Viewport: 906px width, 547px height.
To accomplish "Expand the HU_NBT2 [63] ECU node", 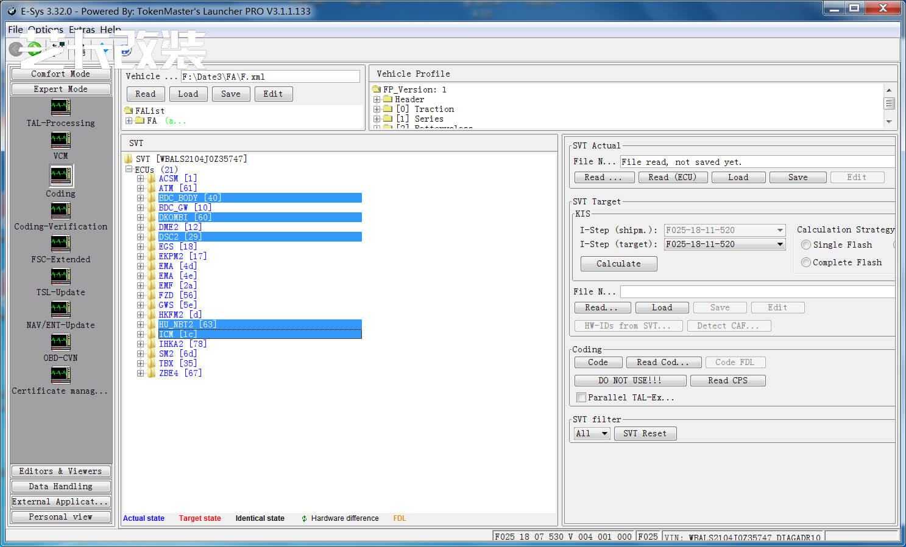I will coord(140,324).
